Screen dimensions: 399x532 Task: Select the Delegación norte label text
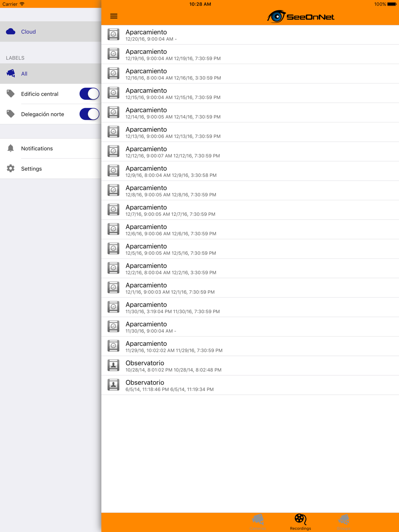tap(43, 114)
